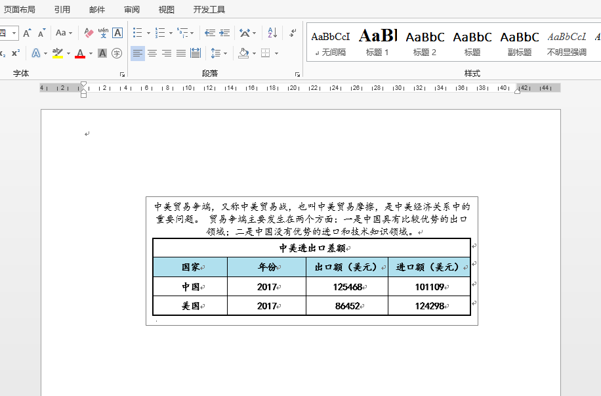Image resolution: width=601 pixels, height=396 pixels.
Task: Apply red font color
Action: tap(80, 53)
